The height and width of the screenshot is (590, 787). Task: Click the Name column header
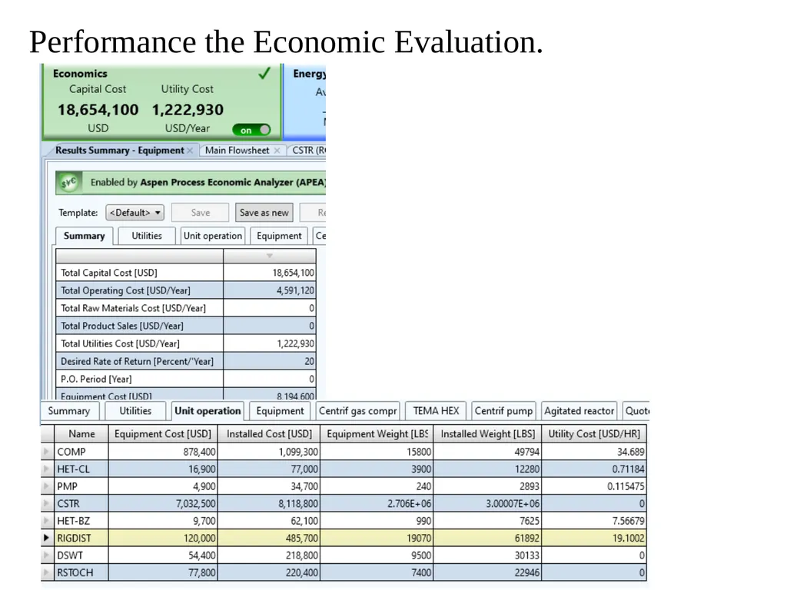[81, 434]
